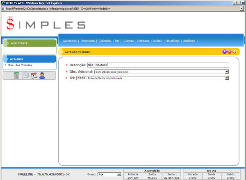Select the Relatórios menu
This screenshot has width=246, height=180.
pyautogui.click(x=172, y=41)
